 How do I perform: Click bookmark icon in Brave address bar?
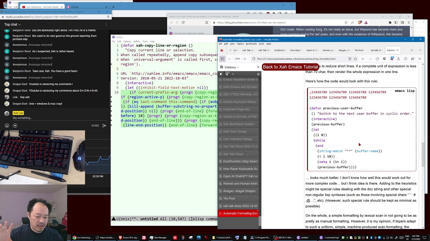[207, 22]
